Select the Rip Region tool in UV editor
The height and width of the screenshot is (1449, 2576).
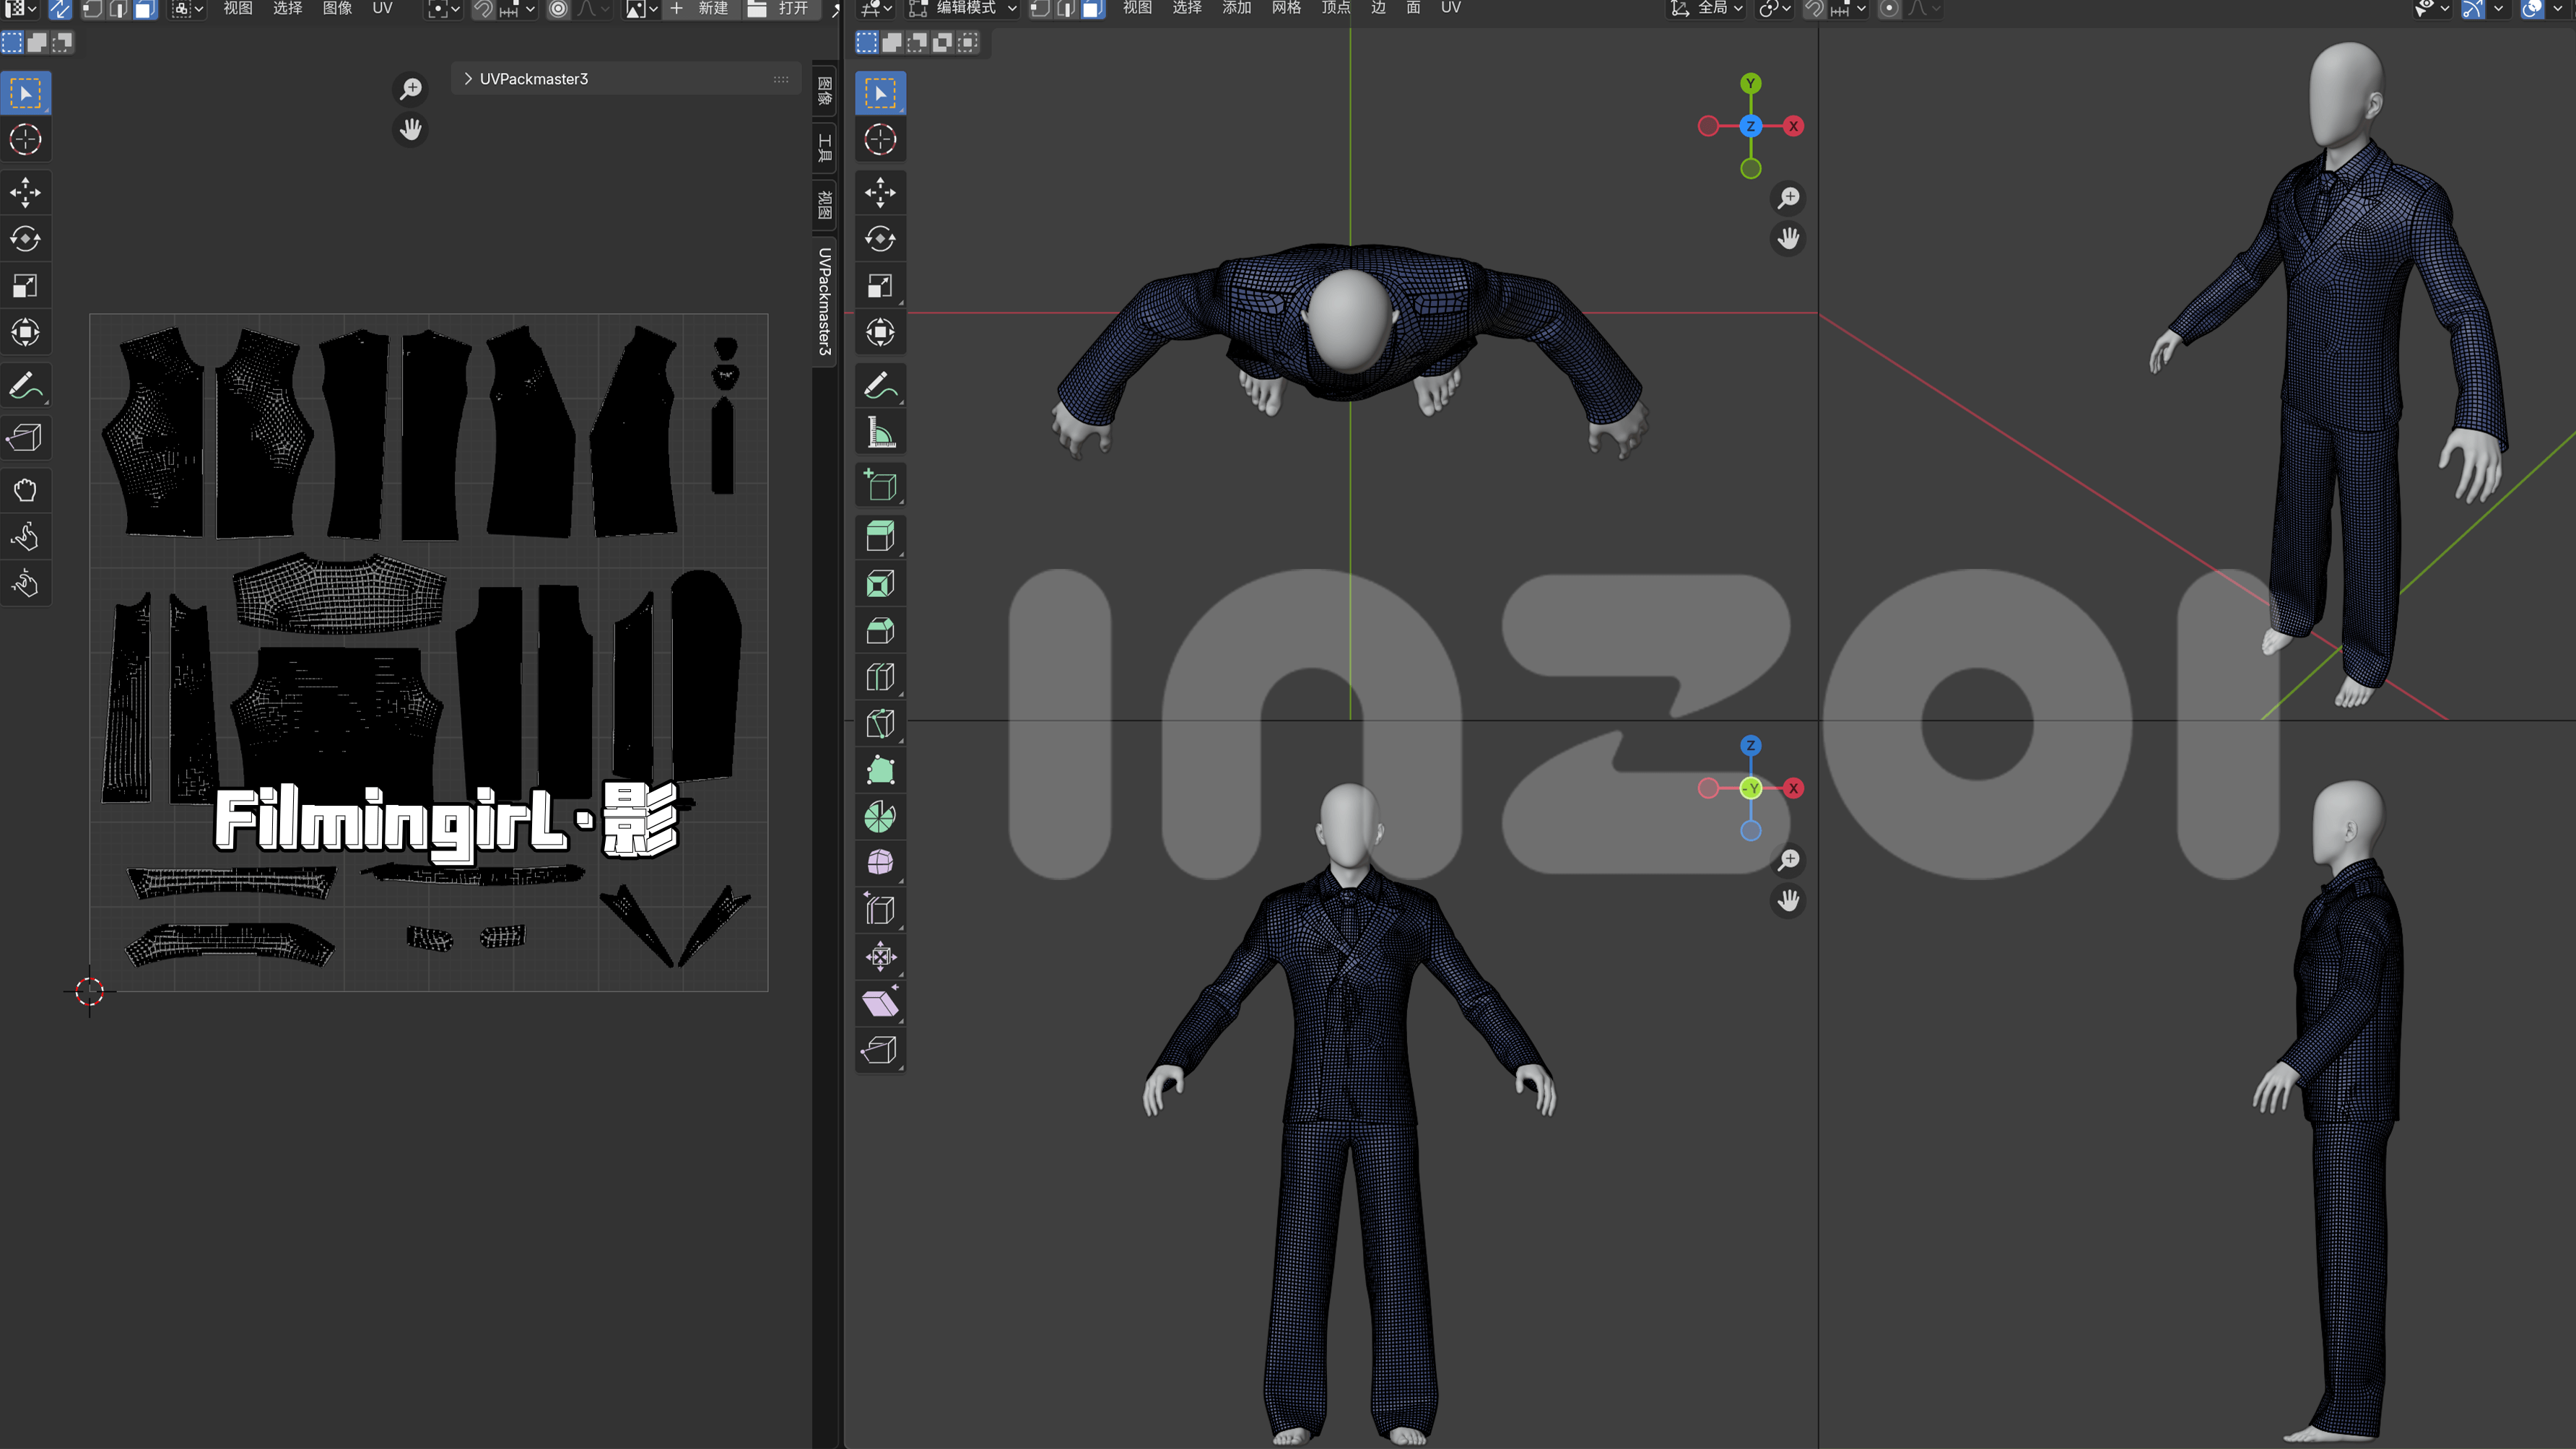[x=25, y=437]
